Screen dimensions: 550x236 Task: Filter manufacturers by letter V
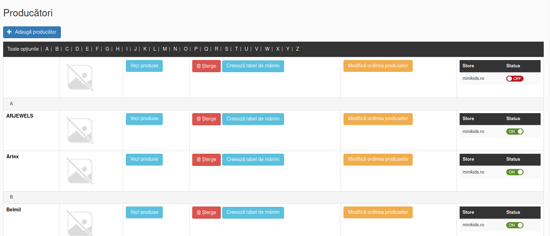256,49
